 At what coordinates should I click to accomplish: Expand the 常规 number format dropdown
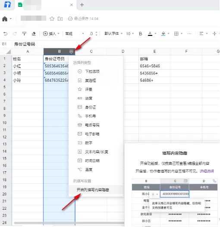pyautogui.click(x=75, y=34)
